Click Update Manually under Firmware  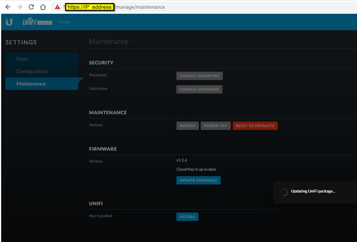[x=198, y=180]
